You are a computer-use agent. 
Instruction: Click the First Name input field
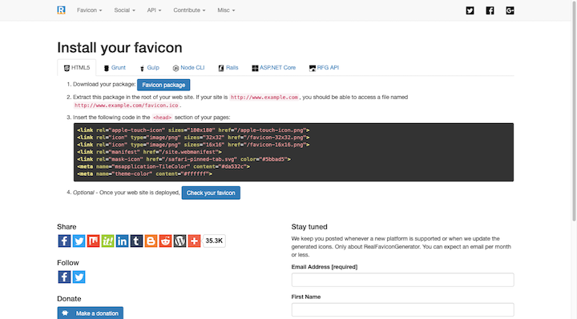point(402,310)
